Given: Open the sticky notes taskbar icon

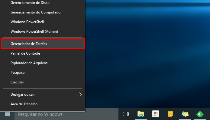Looking at the screenshot, I should [x=185, y=114].
